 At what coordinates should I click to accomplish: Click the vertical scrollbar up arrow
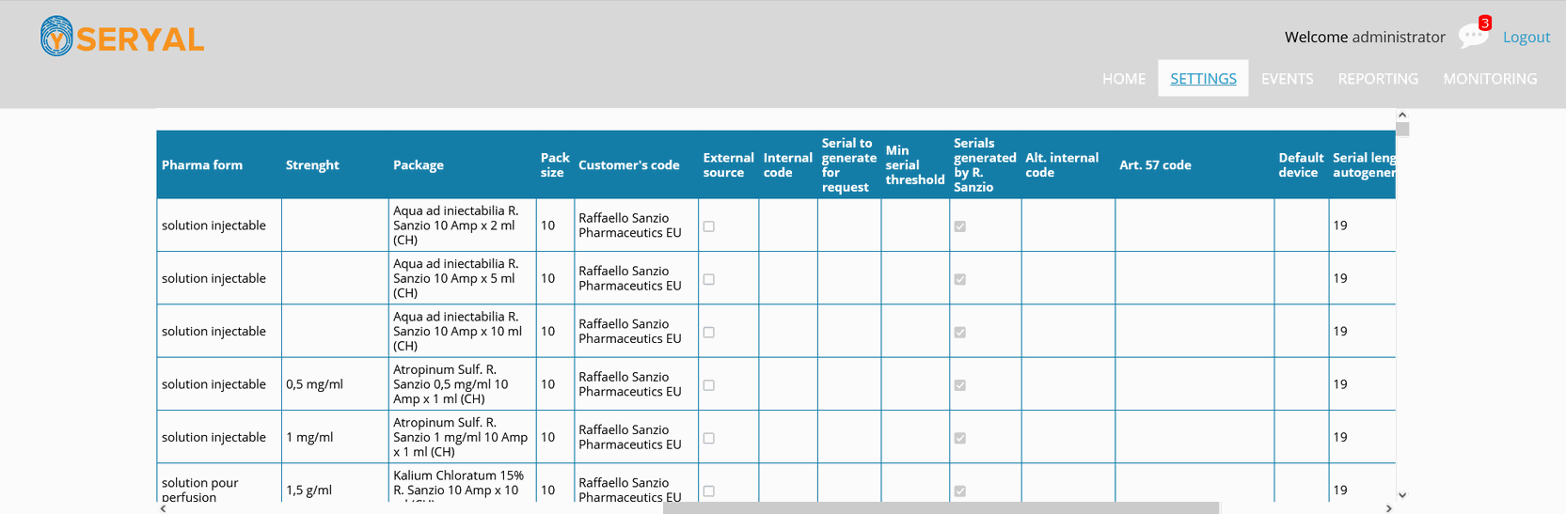pyautogui.click(x=1402, y=115)
